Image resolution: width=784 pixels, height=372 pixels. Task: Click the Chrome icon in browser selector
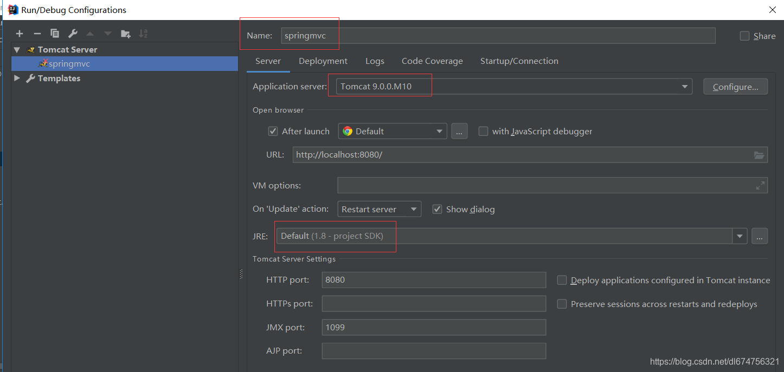tap(348, 131)
